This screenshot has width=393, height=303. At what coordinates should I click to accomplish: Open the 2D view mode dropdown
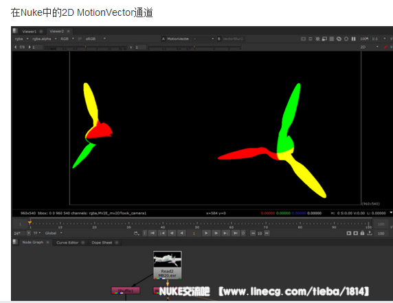(x=369, y=47)
